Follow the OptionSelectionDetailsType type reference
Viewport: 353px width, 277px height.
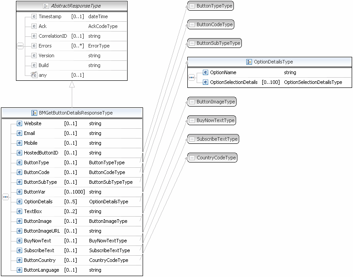[x=313, y=82]
